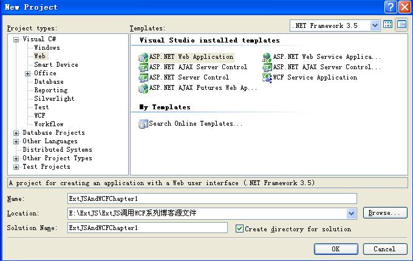Select WCF project type
The image size is (413, 261).
pyautogui.click(x=39, y=115)
